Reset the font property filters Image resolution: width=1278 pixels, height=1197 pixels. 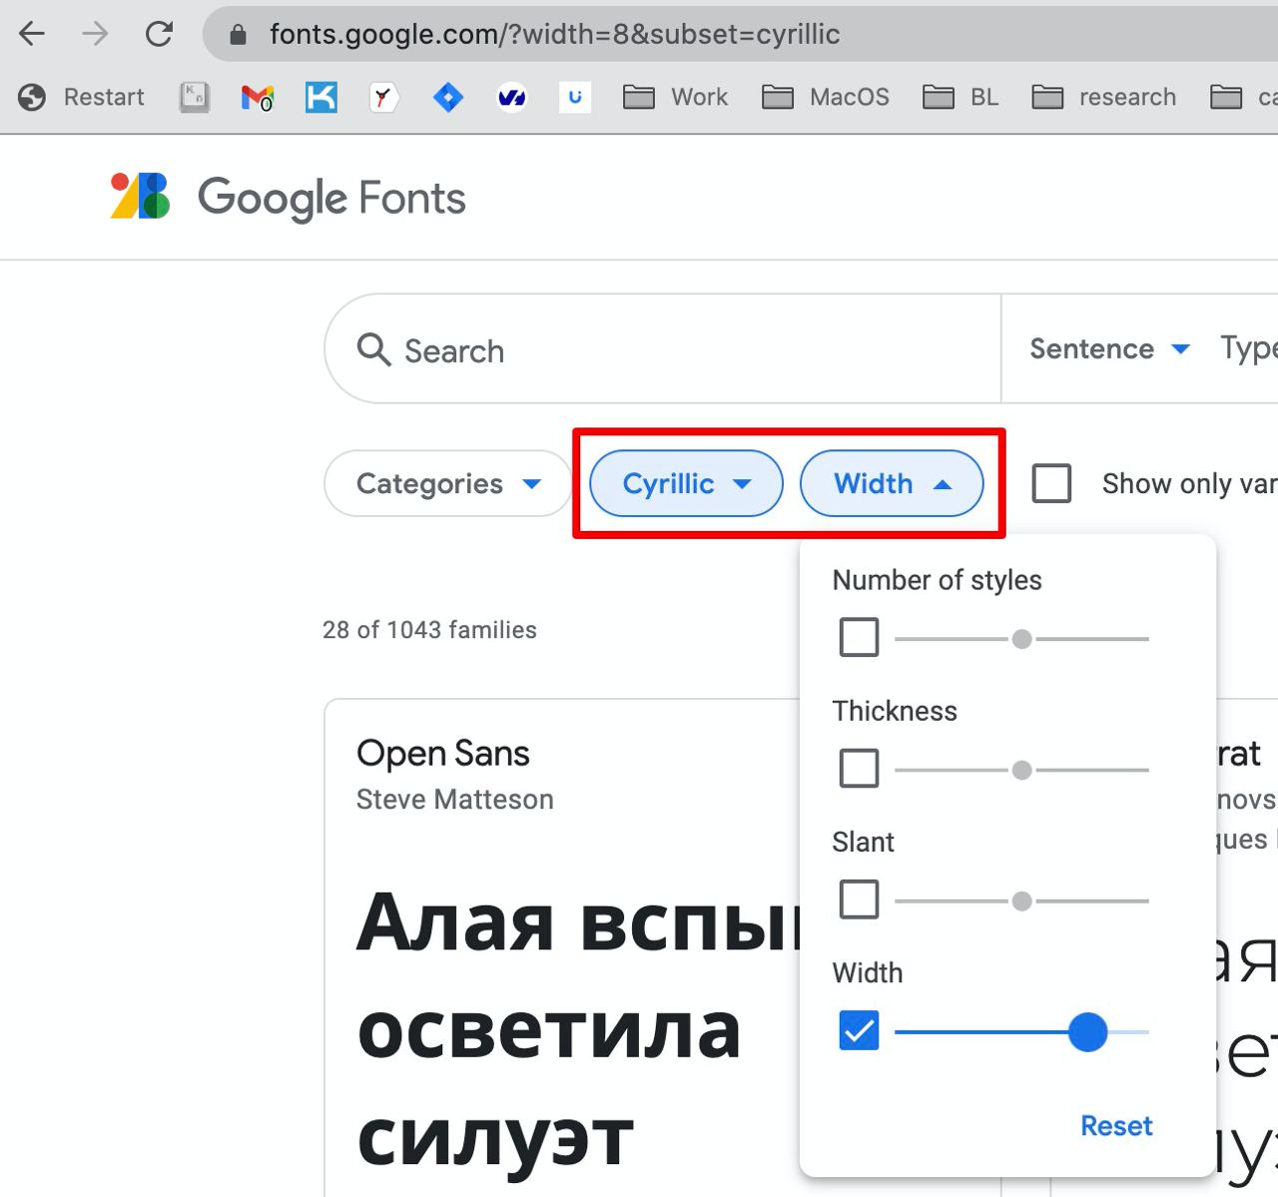pyautogui.click(x=1116, y=1125)
